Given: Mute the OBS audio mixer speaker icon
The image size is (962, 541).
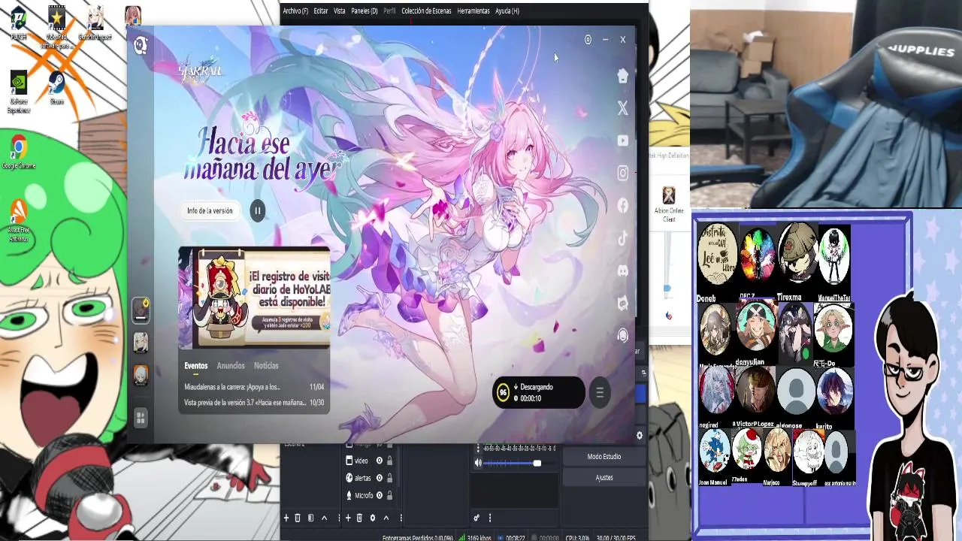Looking at the screenshot, I should tap(478, 463).
